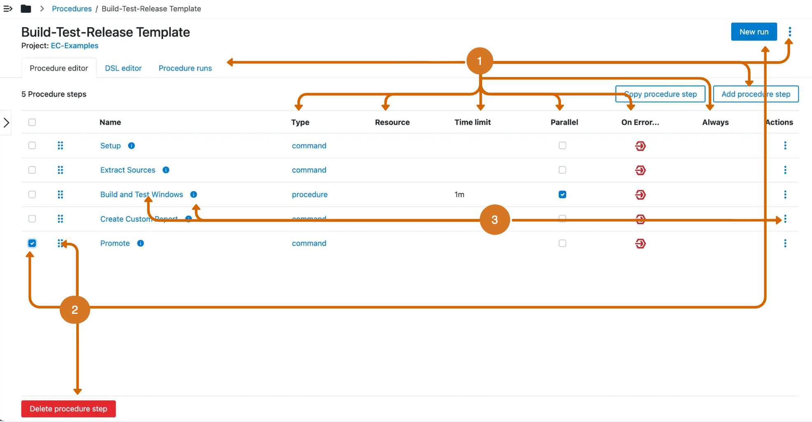
Task: Click the On Error icon in Promote row
Action: click(640, 243)
